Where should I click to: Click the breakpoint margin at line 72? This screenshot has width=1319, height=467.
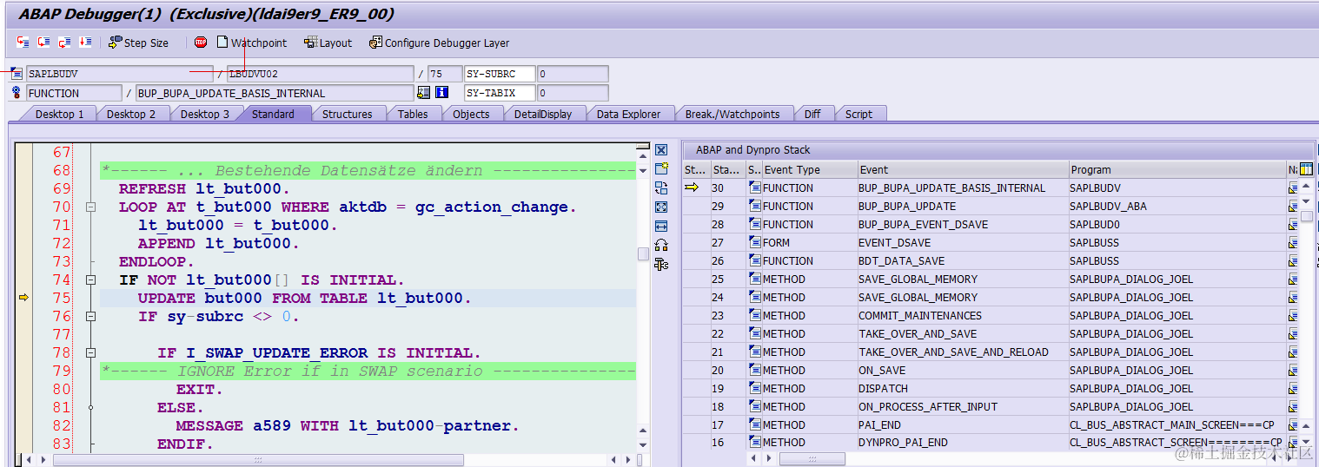23,244
